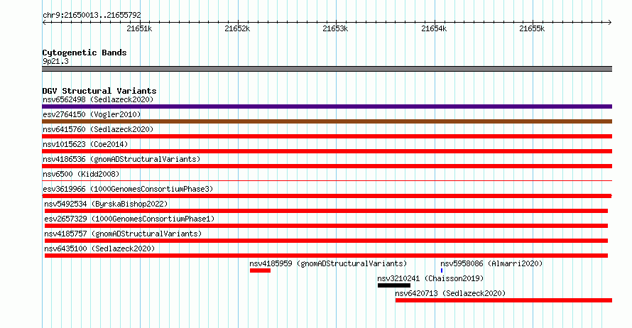Open the nsv6562498 (Sedlazeck2020) label
The height and width of the screenshot is (328, 632).
[x=98, y=99]
